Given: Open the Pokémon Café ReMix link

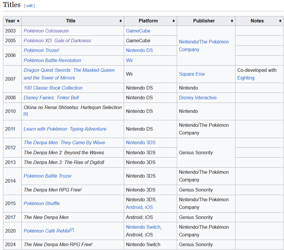Looking at the screenshot, I should tap(47, 231).
